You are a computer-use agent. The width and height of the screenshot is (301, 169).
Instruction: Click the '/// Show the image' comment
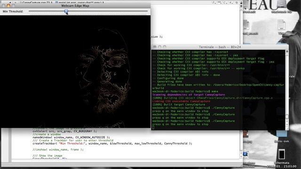pos(48,156)
